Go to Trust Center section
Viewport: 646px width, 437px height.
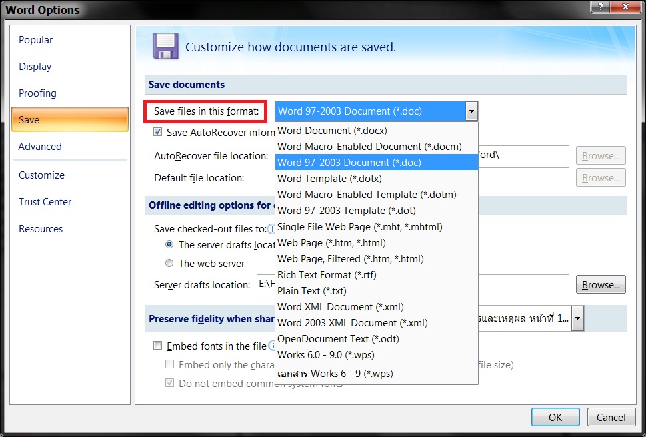(45, 202)
